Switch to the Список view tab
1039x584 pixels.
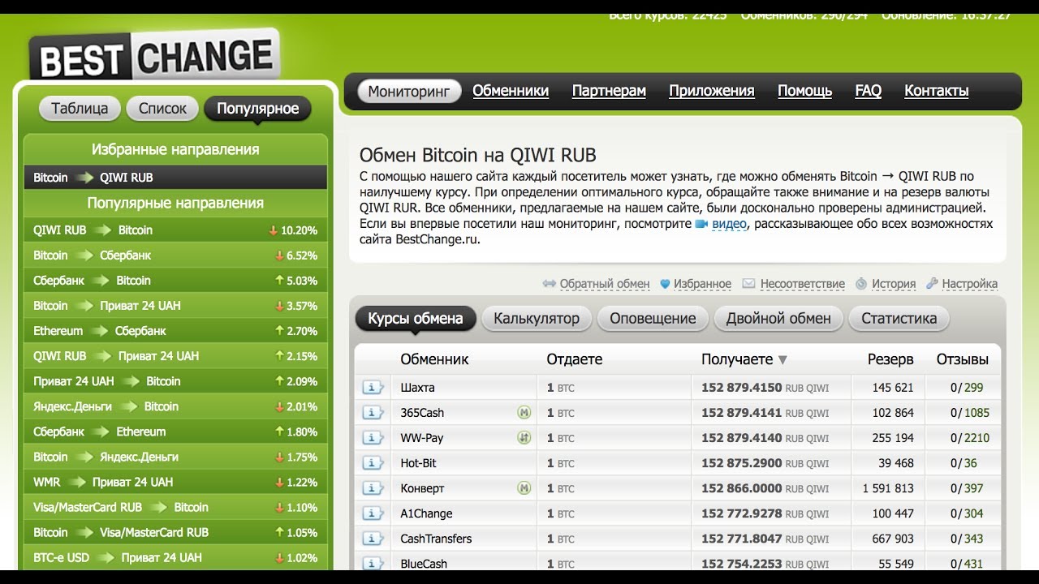162,108
